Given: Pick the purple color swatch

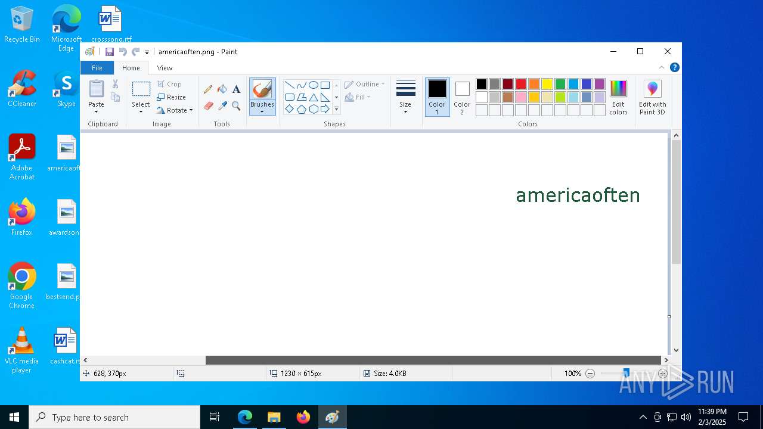Looking at the screenshot, I should (x=600, y=84).
